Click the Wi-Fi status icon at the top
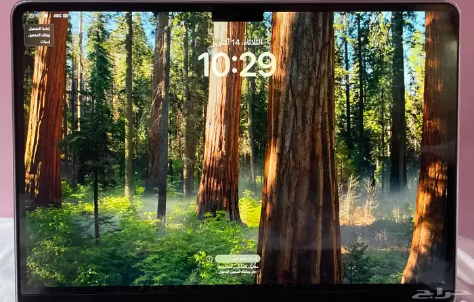 coord(46,16)
